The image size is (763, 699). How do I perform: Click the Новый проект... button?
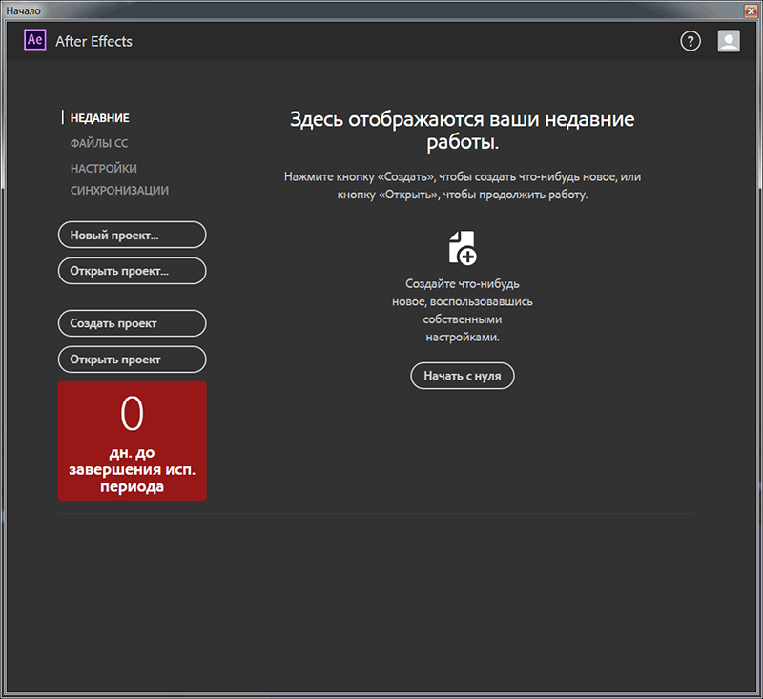(x=133, y=235)
